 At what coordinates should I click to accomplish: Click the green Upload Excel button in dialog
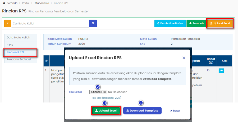point(106,110)
